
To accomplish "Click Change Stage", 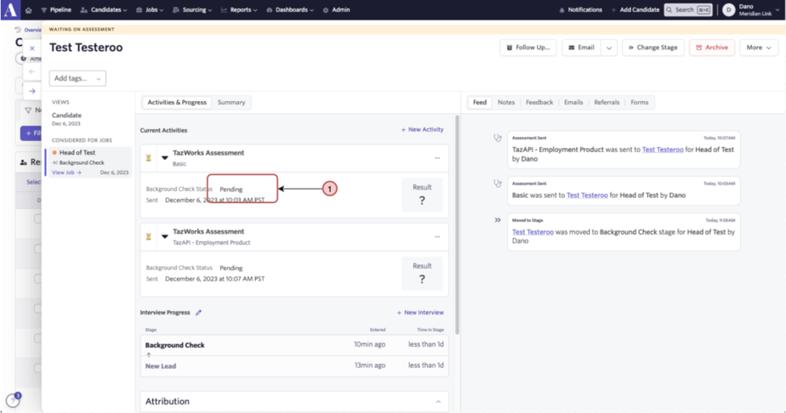I will 652,48.
